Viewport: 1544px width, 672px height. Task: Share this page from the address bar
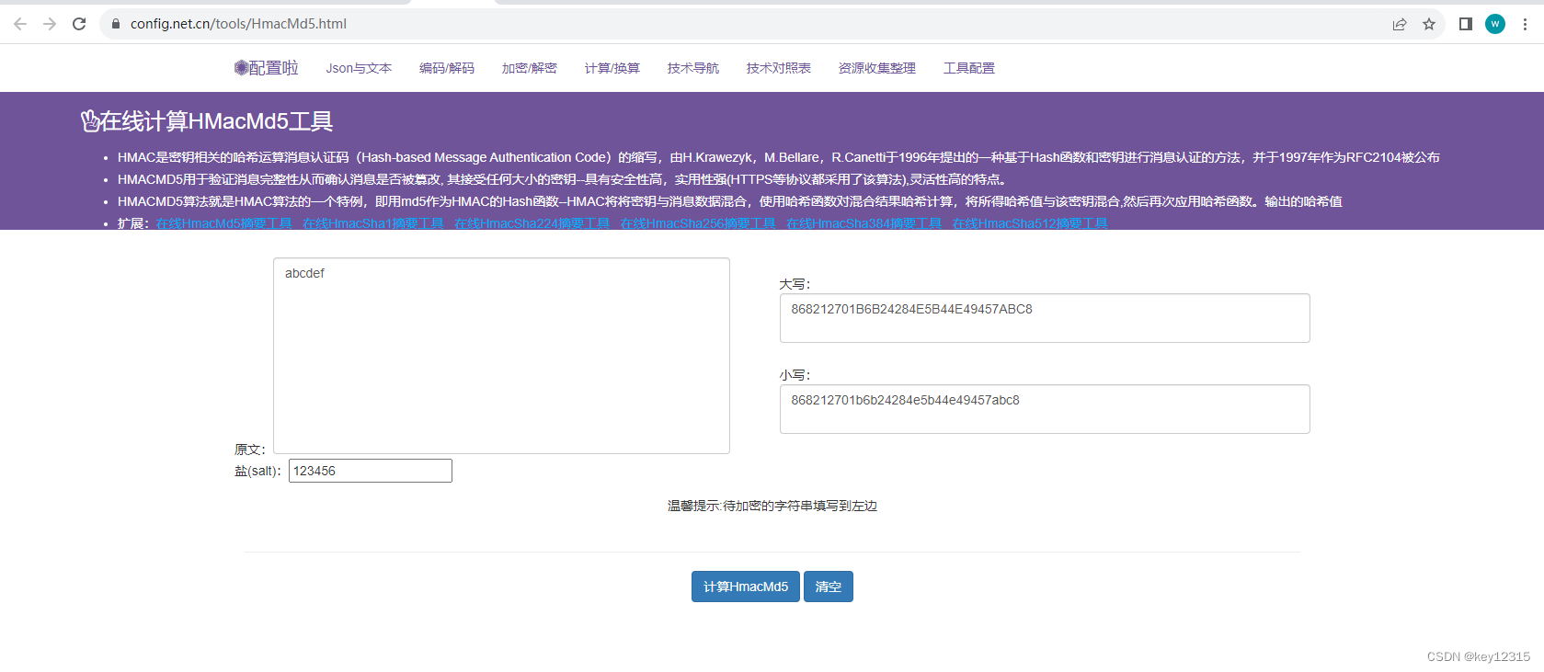tap(1400, 24)
